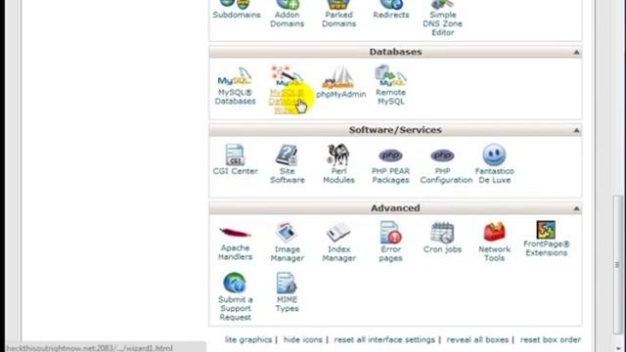
Task: Click the Databases section header
Action: [395, 52]
